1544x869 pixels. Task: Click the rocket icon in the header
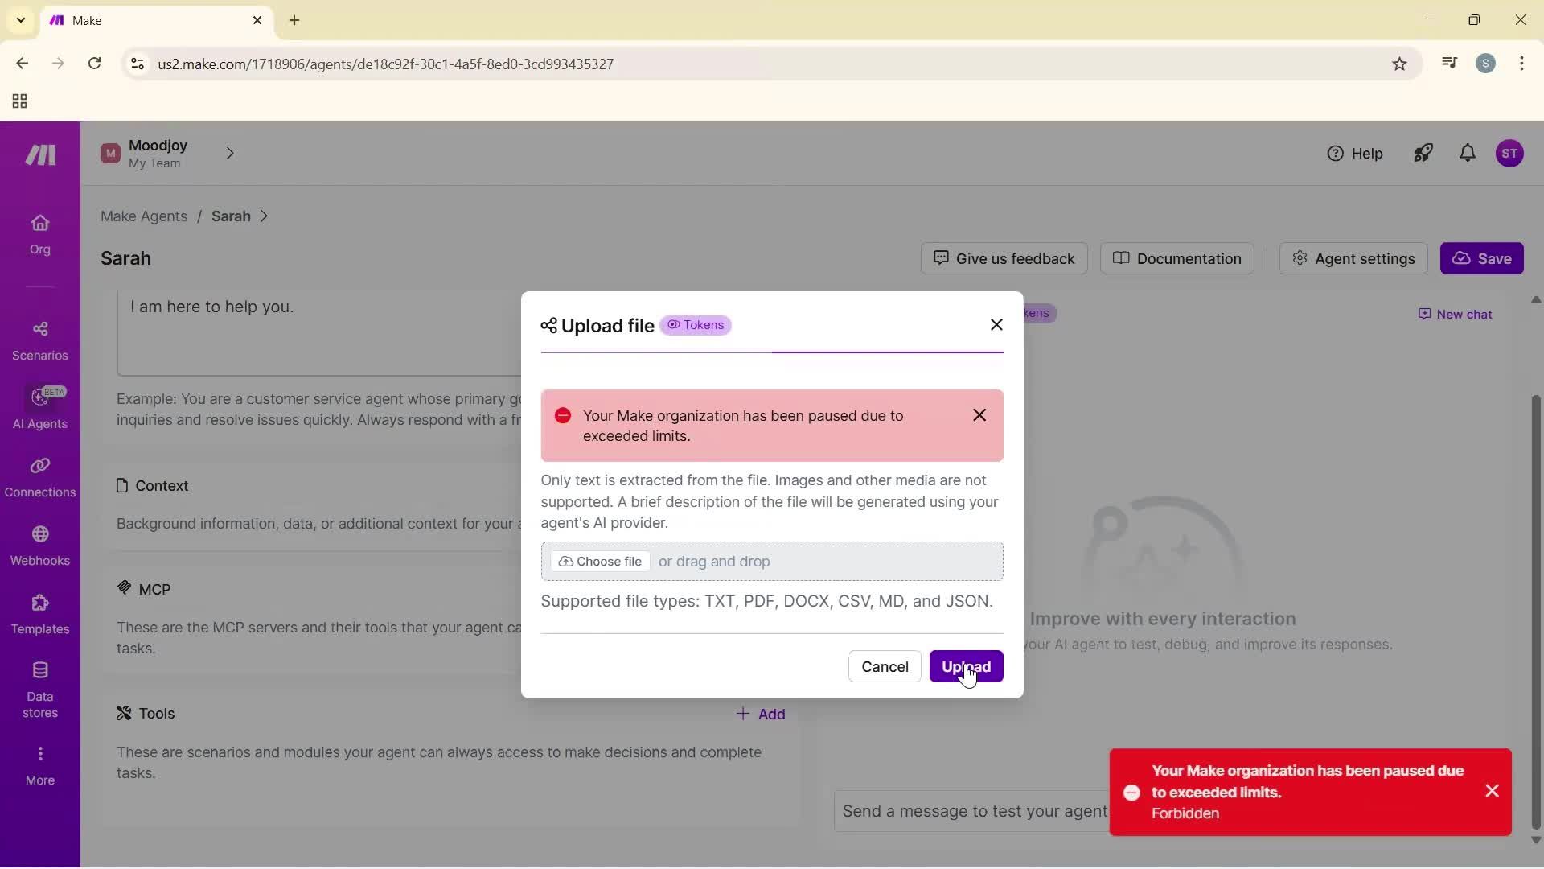coord(1423,153)
